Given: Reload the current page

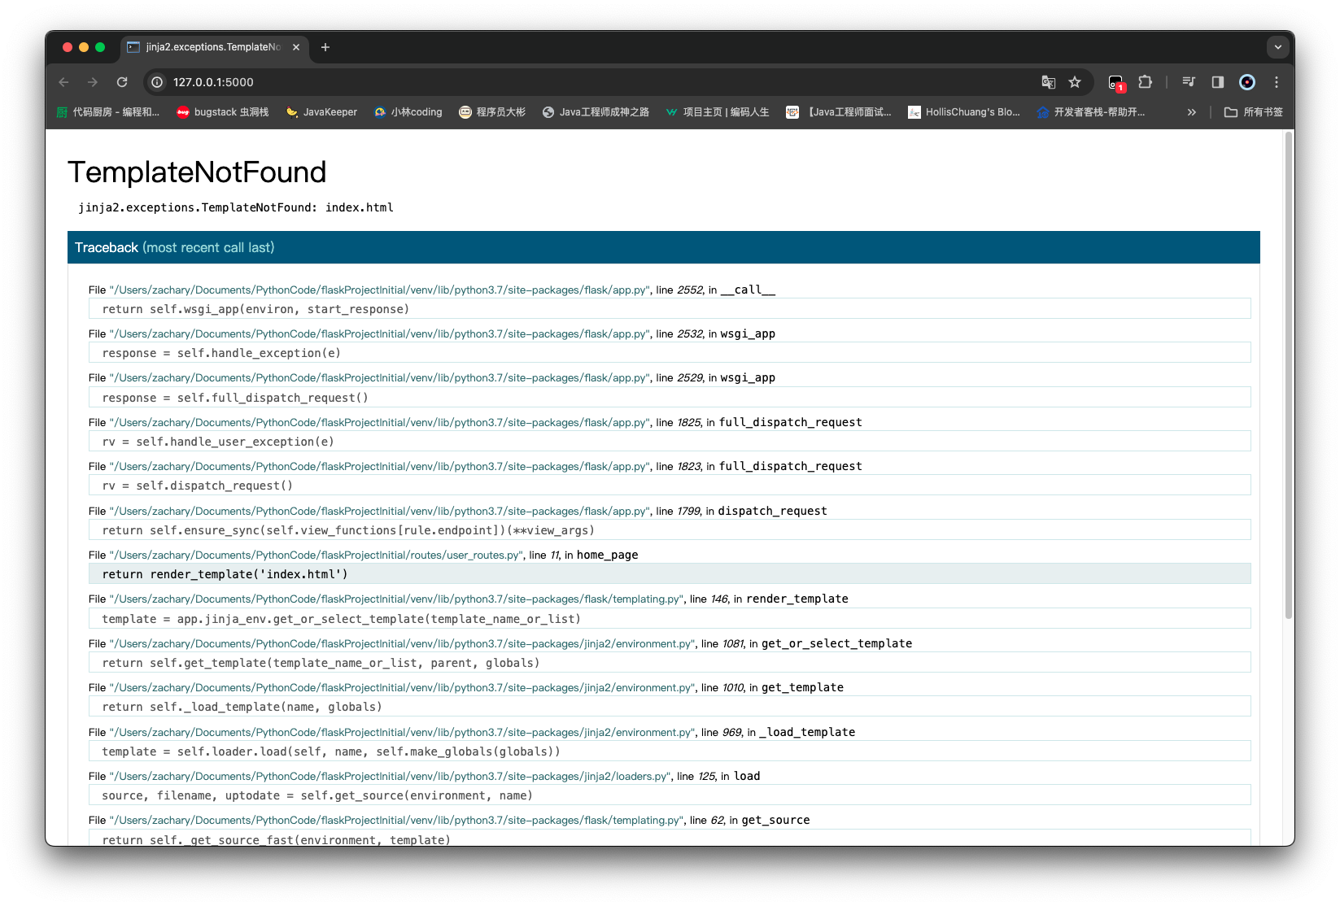Looking at the screenshot, I should pyautogui.click(x=122, y=82).
